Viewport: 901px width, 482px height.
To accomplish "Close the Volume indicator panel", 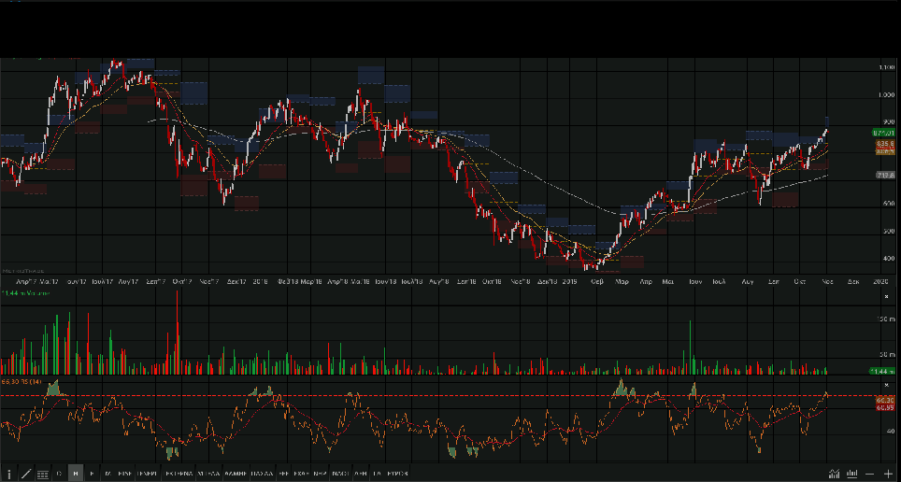I will (887, 295).
